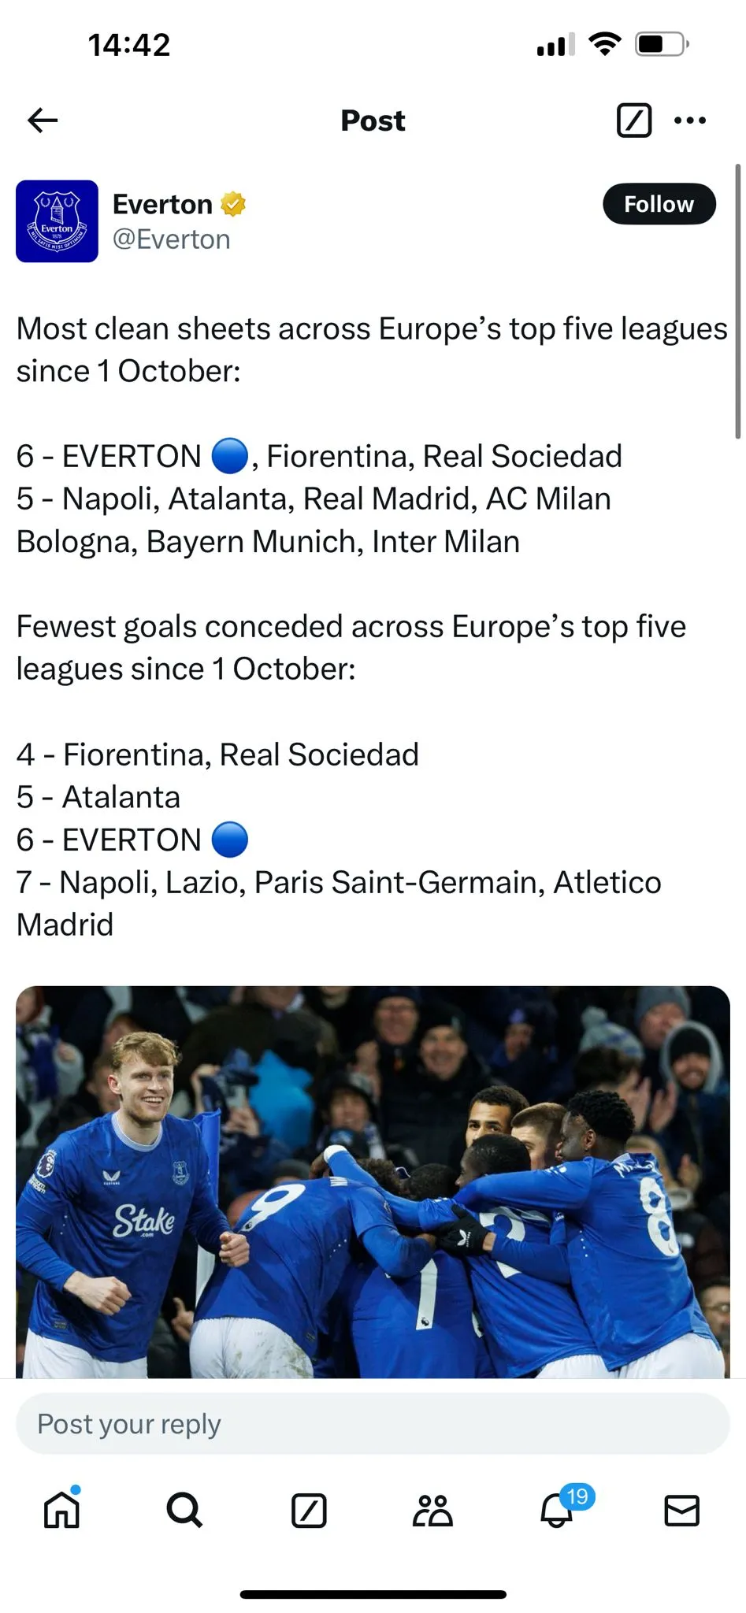
Task: Tap the back arrow icon
Action: click(43, 121)
